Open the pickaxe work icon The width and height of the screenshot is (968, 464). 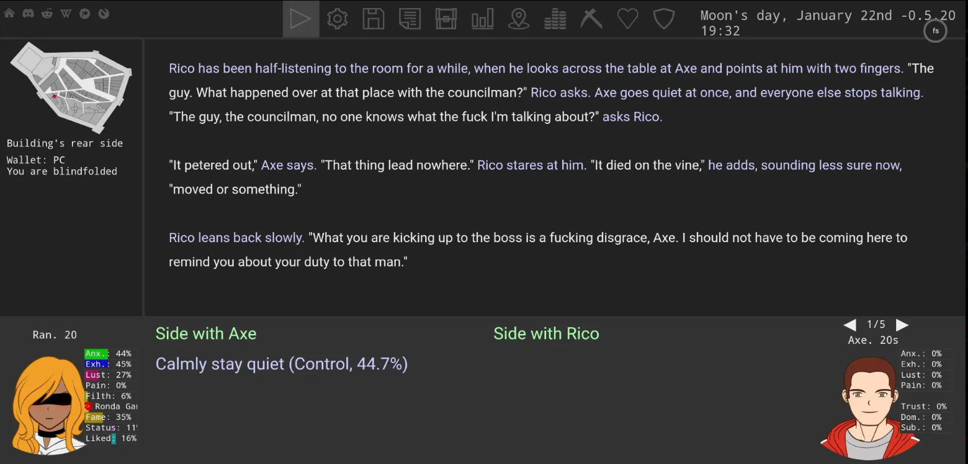(591, 19)
